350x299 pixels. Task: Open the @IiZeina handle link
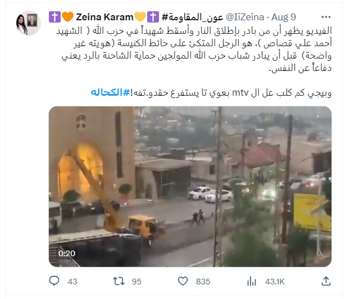[245, 17]
